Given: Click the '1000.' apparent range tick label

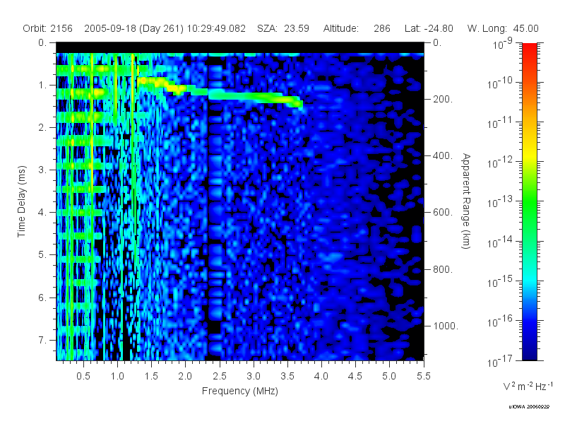Looking at the screenshot, I should [446, 326].
